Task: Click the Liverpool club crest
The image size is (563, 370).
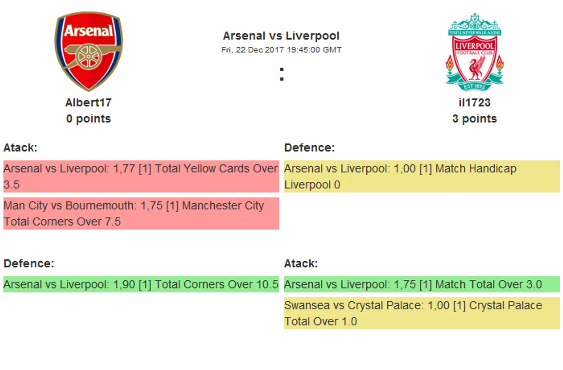Action: (474, 52)
